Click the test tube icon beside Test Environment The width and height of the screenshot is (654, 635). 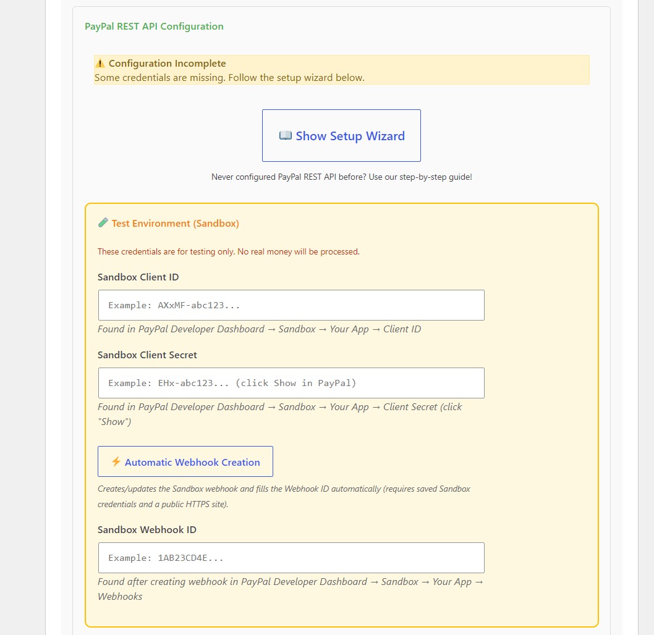[x=103, y=223]
